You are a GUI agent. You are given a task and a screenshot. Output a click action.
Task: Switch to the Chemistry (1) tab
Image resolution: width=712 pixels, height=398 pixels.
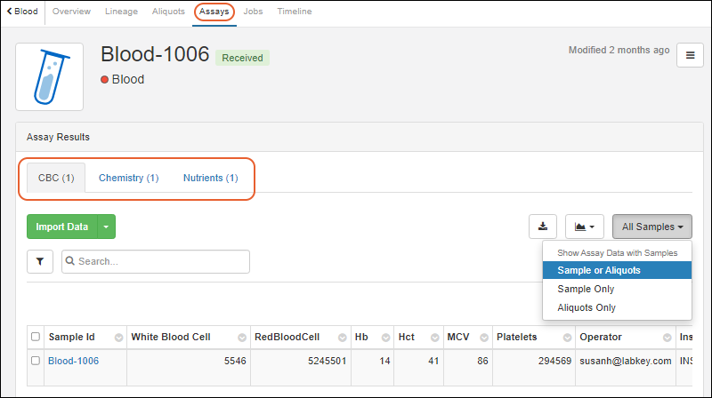pyautogui.click(x=128, y=178)
